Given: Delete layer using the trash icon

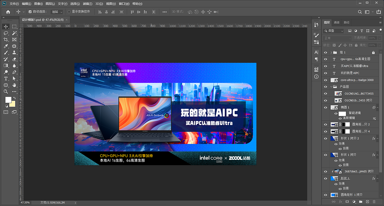Looking at the screenshot, I should [x=374, y=202].
